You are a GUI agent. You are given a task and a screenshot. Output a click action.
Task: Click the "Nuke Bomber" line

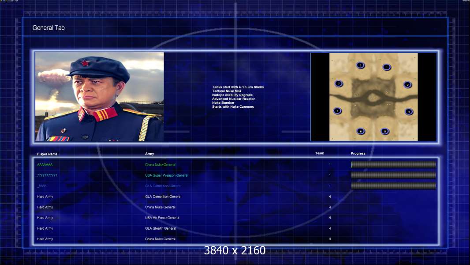[x=223, y=102]
